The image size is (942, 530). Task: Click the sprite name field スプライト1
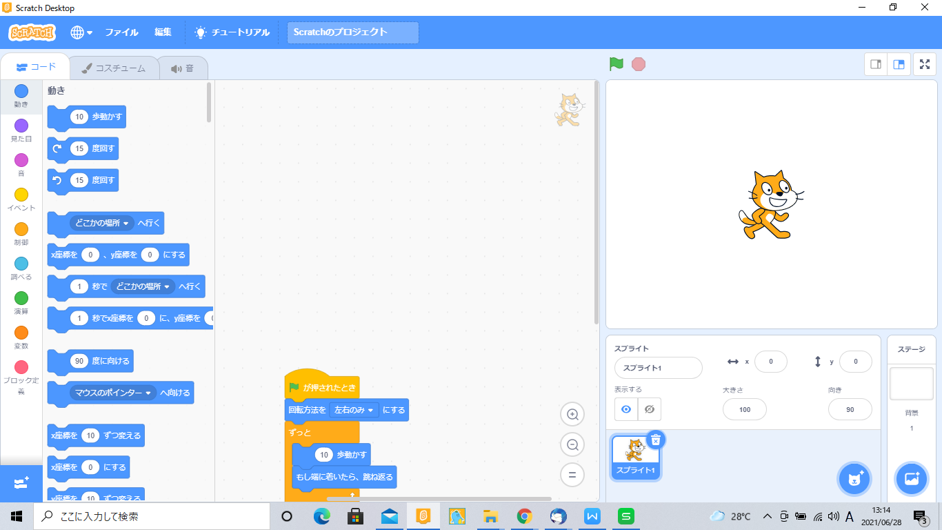click(659, 368)
